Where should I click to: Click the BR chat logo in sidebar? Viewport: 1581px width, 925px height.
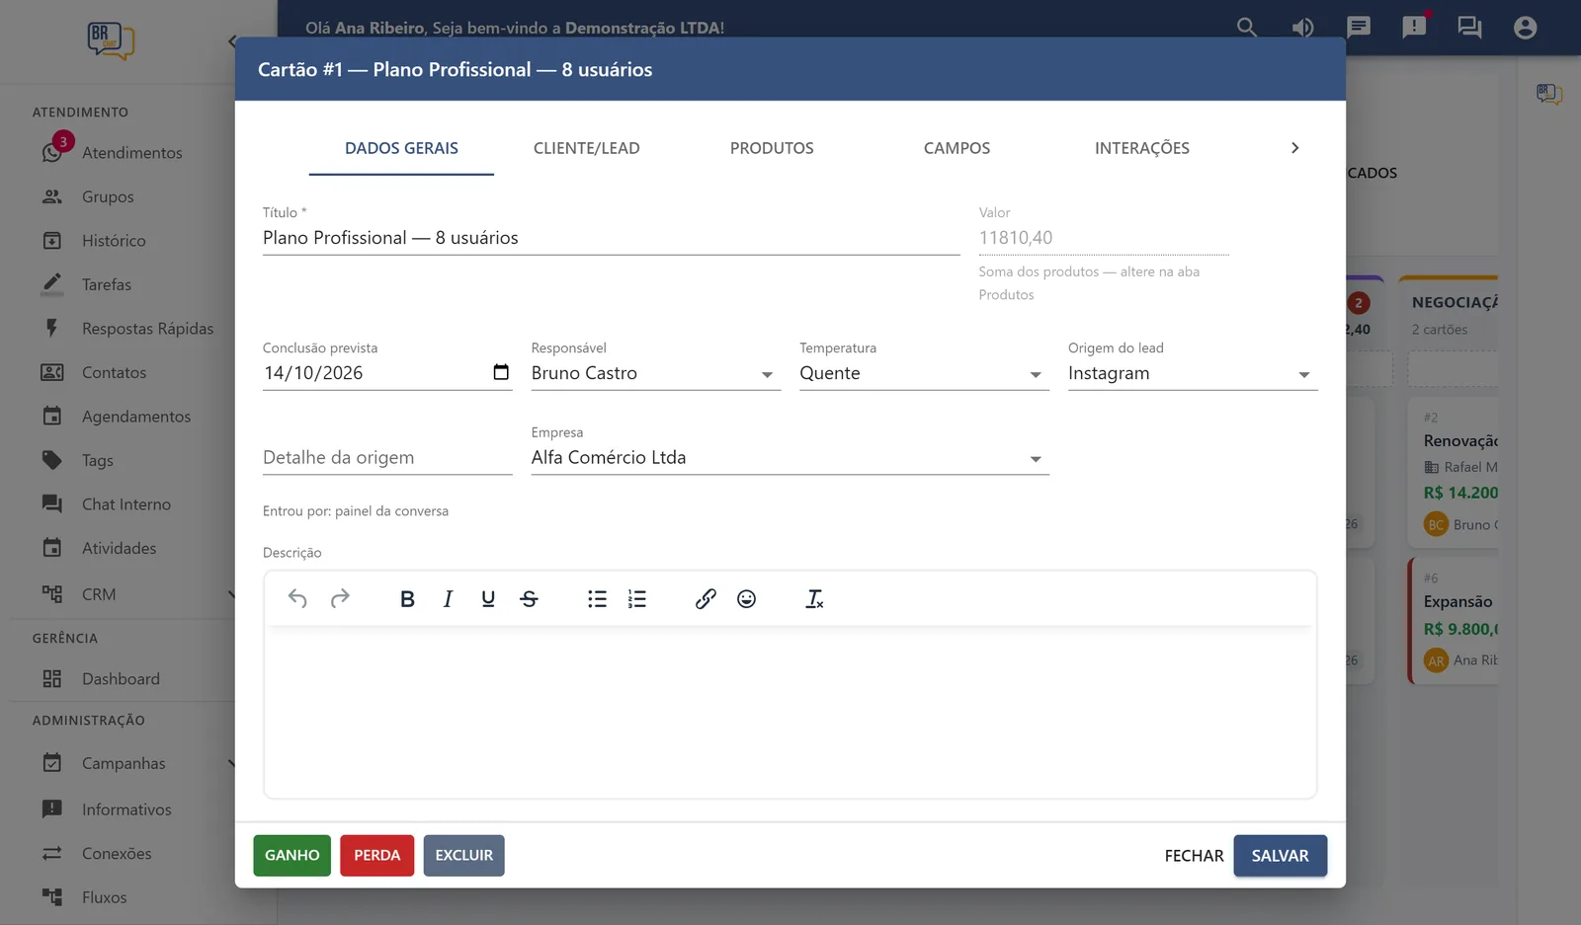pyautogui.click(x=111, y=41)
